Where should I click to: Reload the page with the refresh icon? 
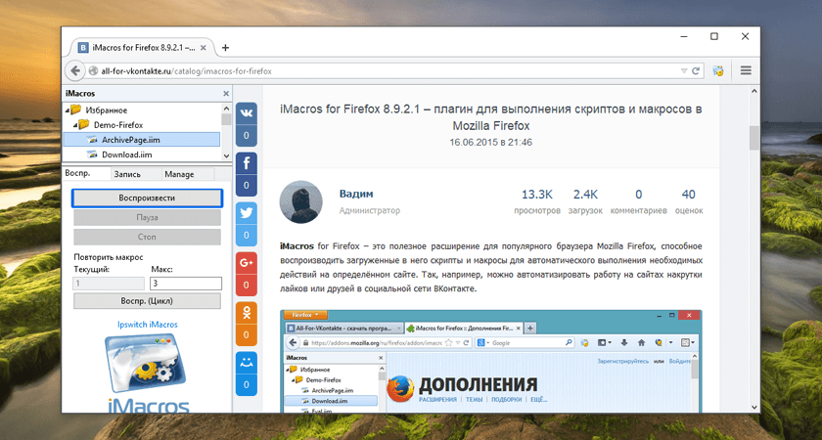point(696,70)
